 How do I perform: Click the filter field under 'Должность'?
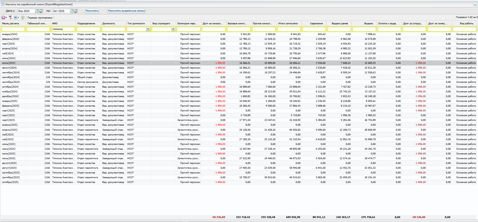(x=113, y=29)
